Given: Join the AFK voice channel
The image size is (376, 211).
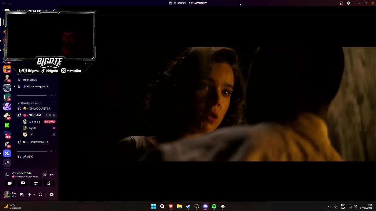Looking at the screenshot, I should [x=36, y=156].
